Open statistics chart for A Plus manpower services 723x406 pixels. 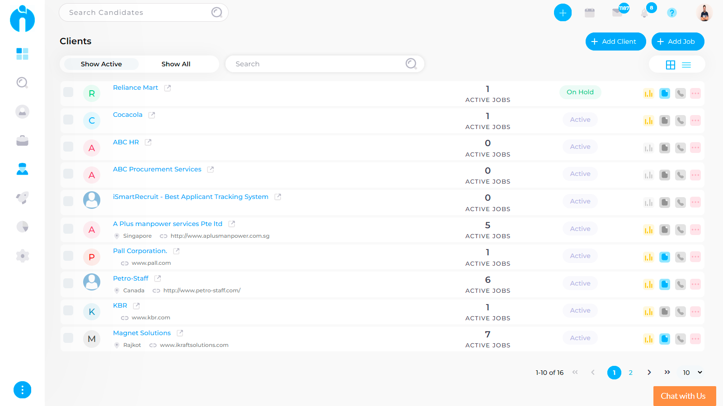click(x=648, y=230)
